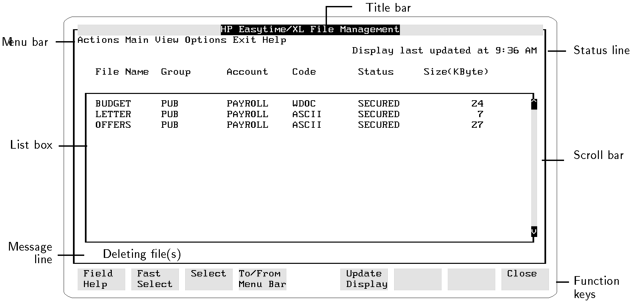Open the Help menu
The image size is (634, 303).
click(274, 40)
